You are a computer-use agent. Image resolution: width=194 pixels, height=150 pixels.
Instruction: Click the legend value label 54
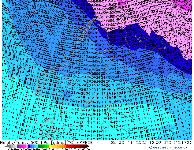point(88,149)
